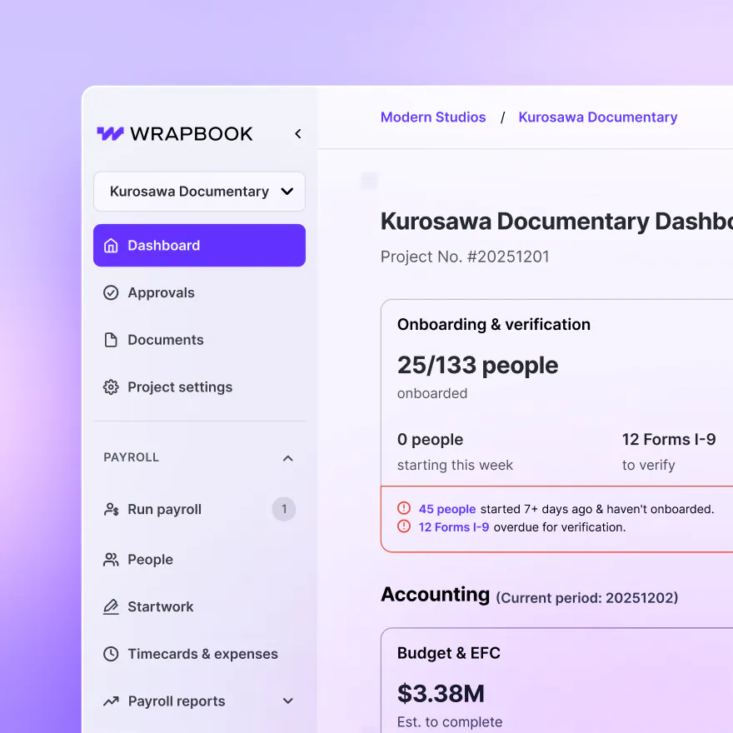Collapse the PAYROLL section
The width and height of the screenshot is (733, 733).
tap(288, 458)
